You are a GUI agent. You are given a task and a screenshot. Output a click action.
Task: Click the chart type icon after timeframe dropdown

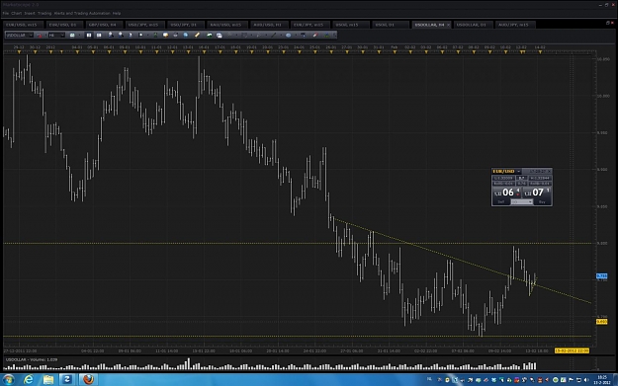click(x=72, y=35)
